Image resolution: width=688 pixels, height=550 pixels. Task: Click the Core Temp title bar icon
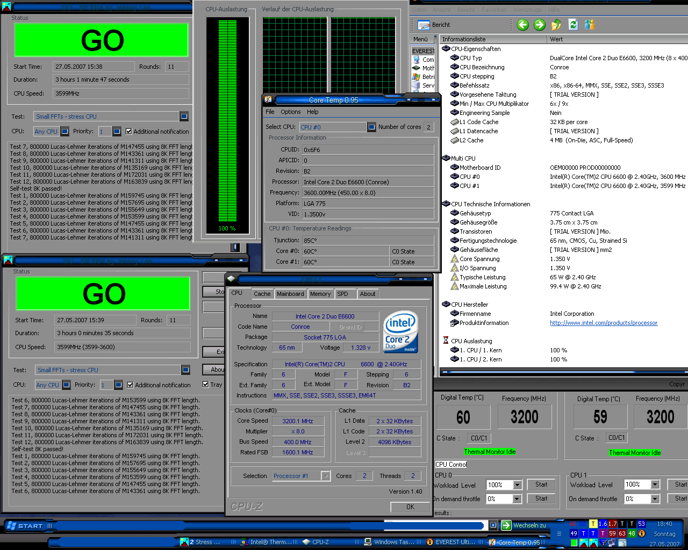(268, 99)
